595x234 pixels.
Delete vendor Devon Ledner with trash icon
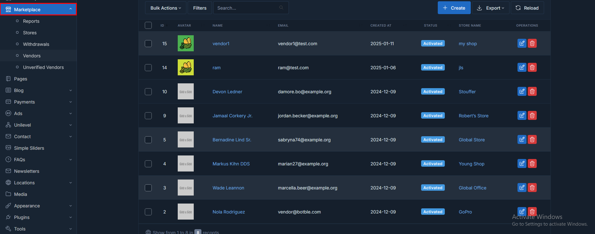tap(532, 91)
